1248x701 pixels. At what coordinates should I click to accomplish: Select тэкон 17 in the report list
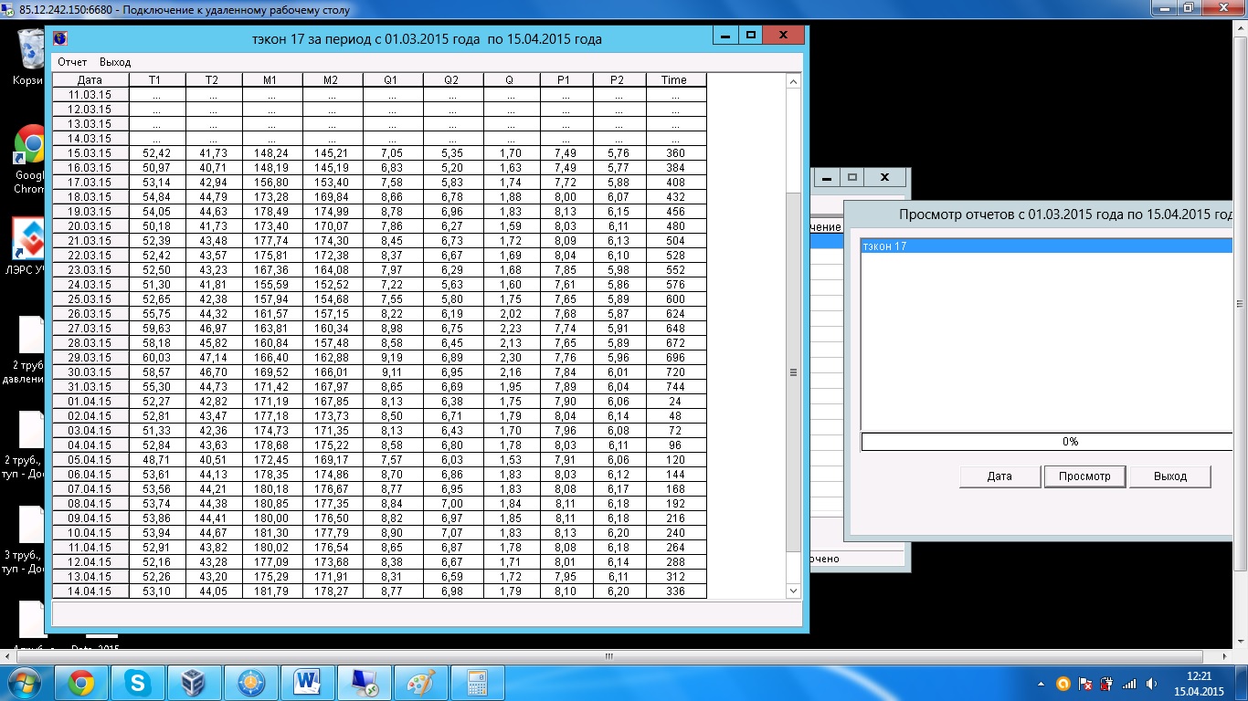[x=1046, y=246]
